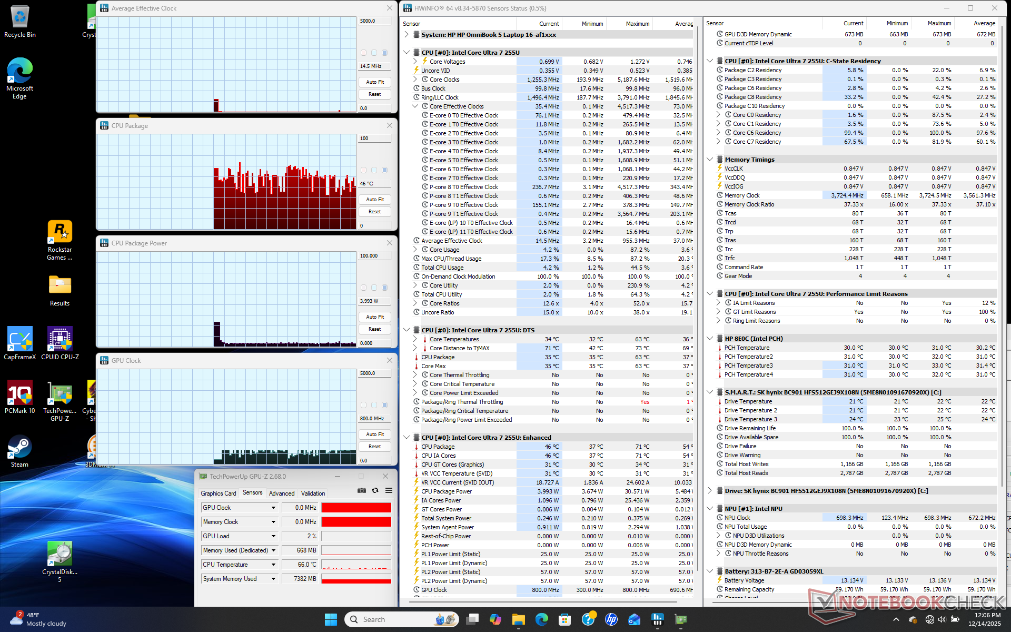1011x632 pixels.
Task: Click Reset in GPU Clock graph window
Action: pos(375,447)
